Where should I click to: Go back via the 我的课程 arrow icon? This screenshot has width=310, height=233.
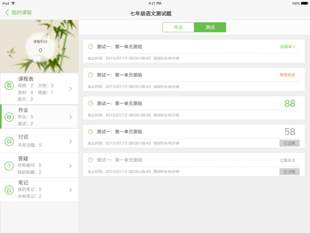[x=7, y=13]
